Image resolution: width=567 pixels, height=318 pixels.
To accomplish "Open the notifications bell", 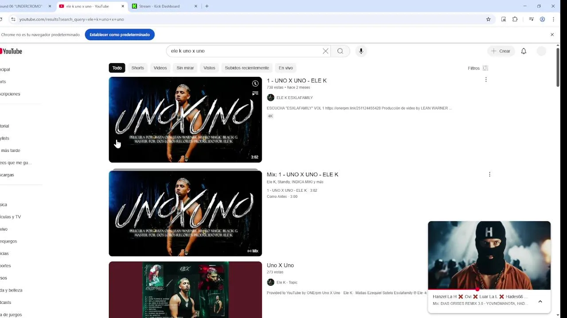I will coord(524,51).
